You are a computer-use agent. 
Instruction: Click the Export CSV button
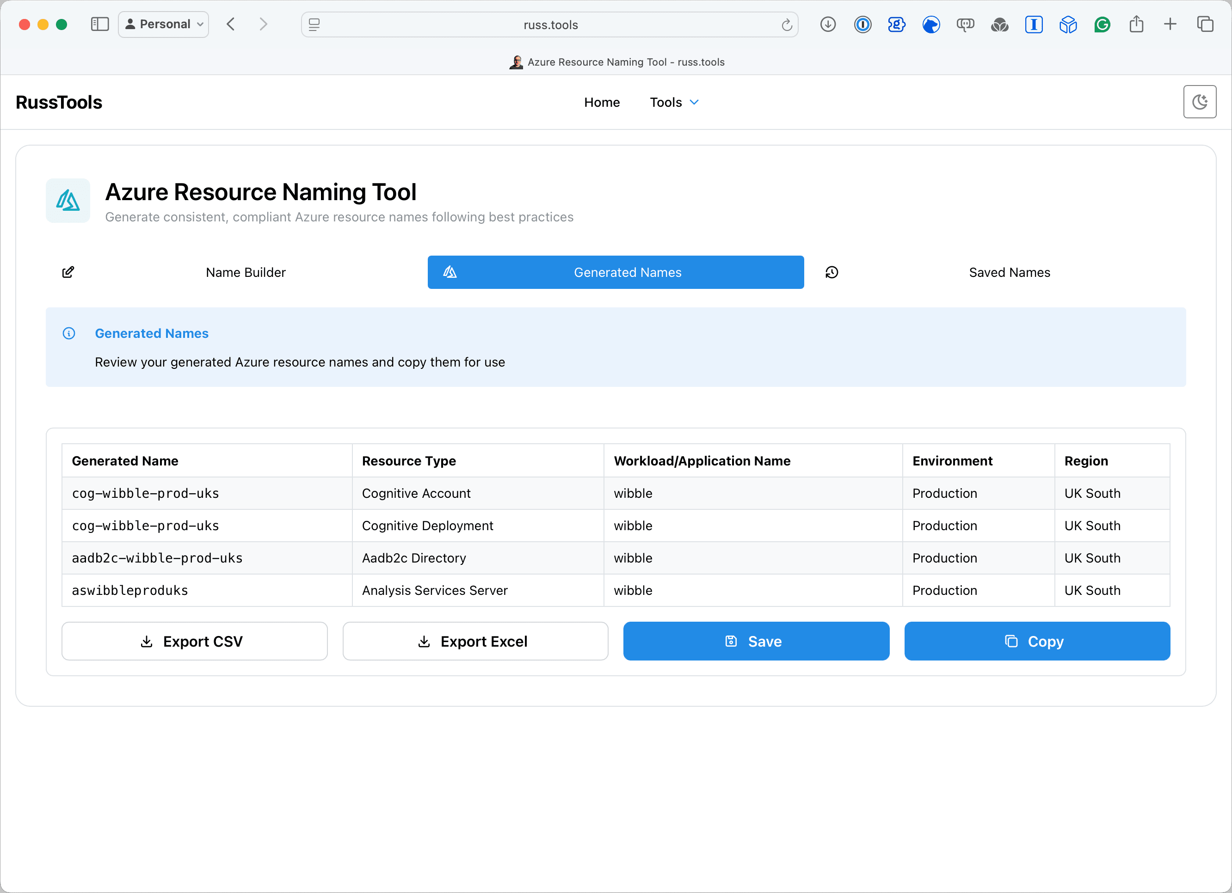(x=194, y=641)
